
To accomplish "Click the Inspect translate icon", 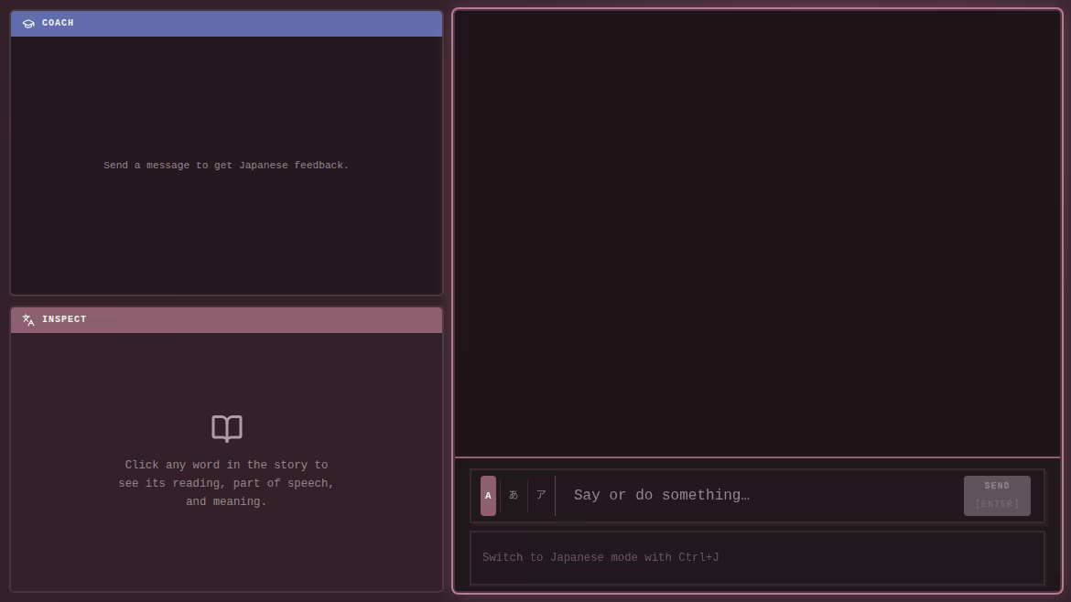I will tap(28, 319).
